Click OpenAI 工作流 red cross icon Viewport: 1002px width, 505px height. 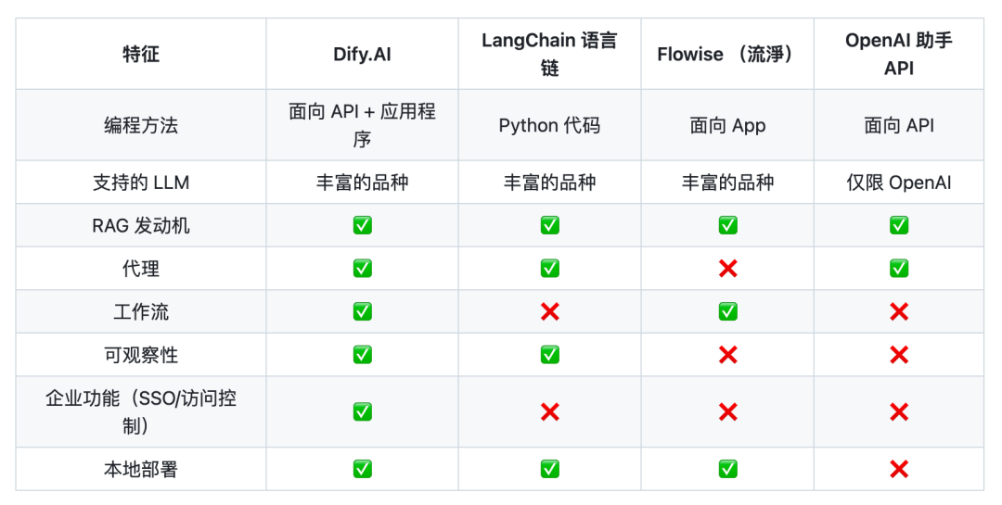[x=899, y=311]
